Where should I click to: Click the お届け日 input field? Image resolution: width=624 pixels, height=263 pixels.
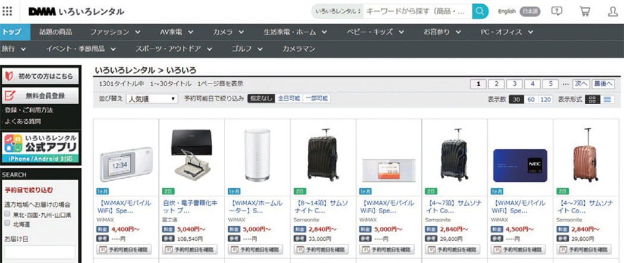[39, 252]
